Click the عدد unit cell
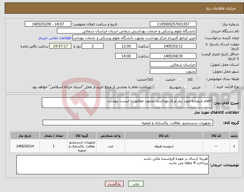244x192 pixels. pyautogui.click(x=111, y=146)
